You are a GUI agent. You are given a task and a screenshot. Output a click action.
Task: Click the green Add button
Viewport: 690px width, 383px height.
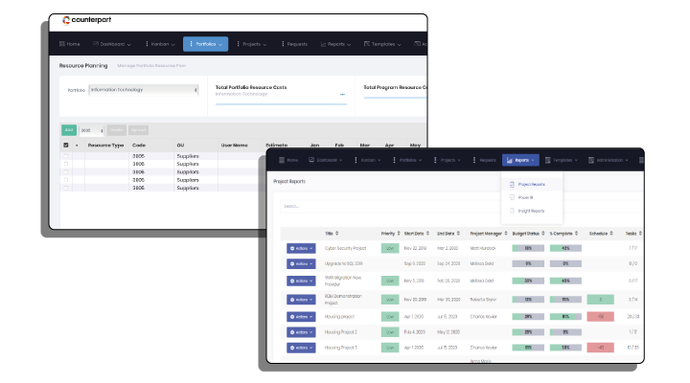(68, 130)
